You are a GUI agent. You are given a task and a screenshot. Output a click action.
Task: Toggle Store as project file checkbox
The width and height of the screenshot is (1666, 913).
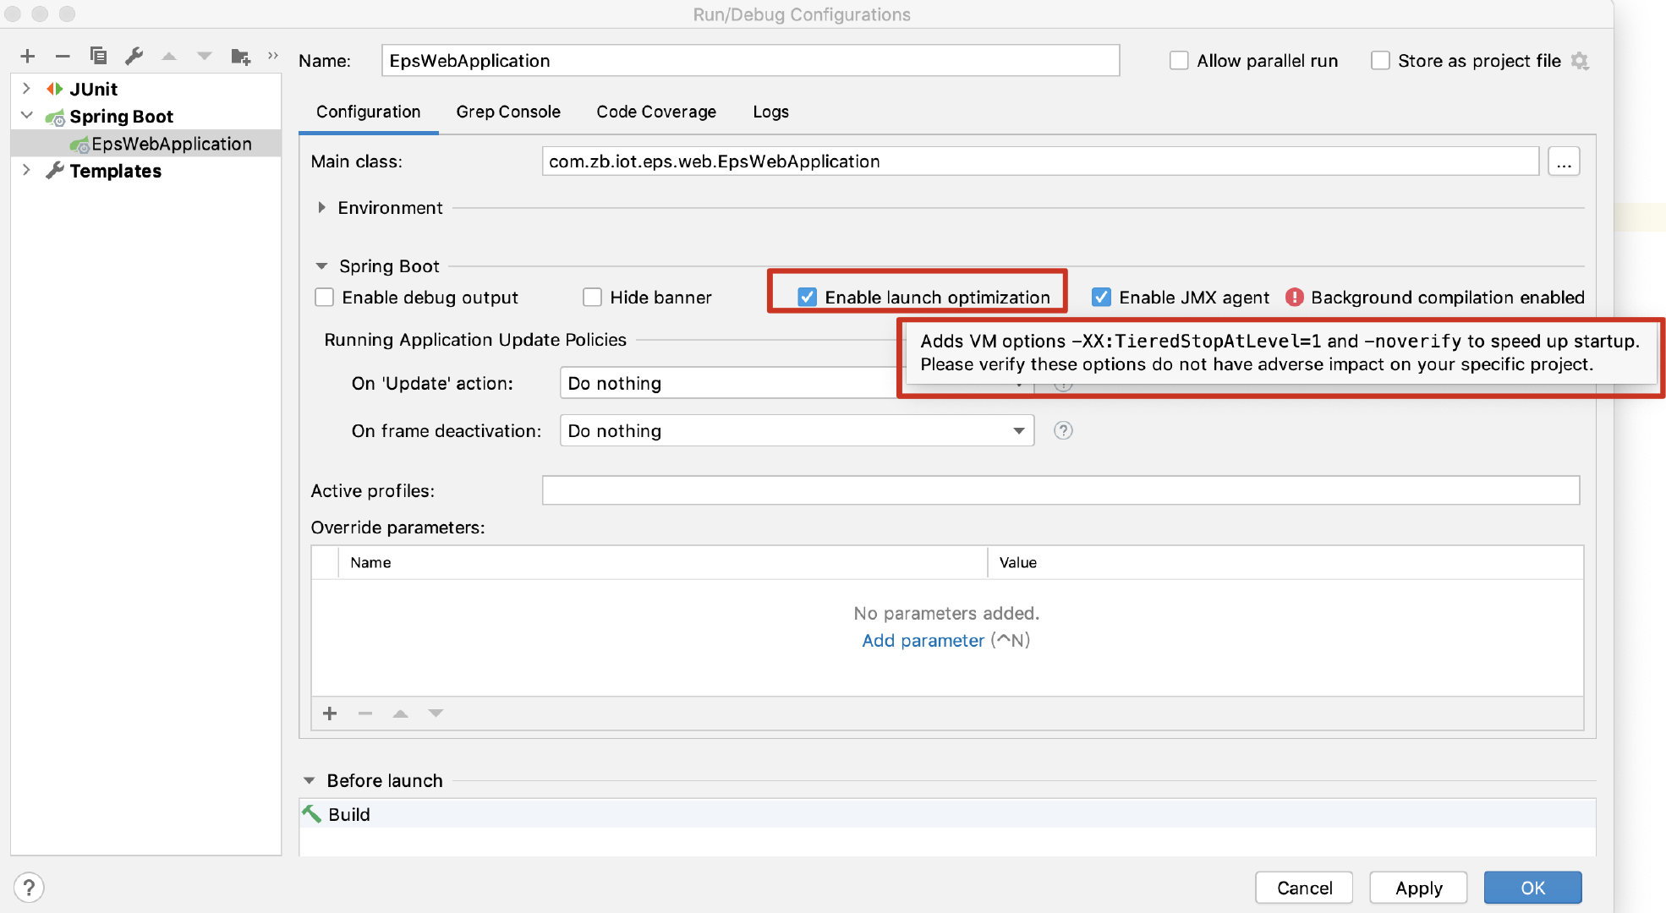1380,61
